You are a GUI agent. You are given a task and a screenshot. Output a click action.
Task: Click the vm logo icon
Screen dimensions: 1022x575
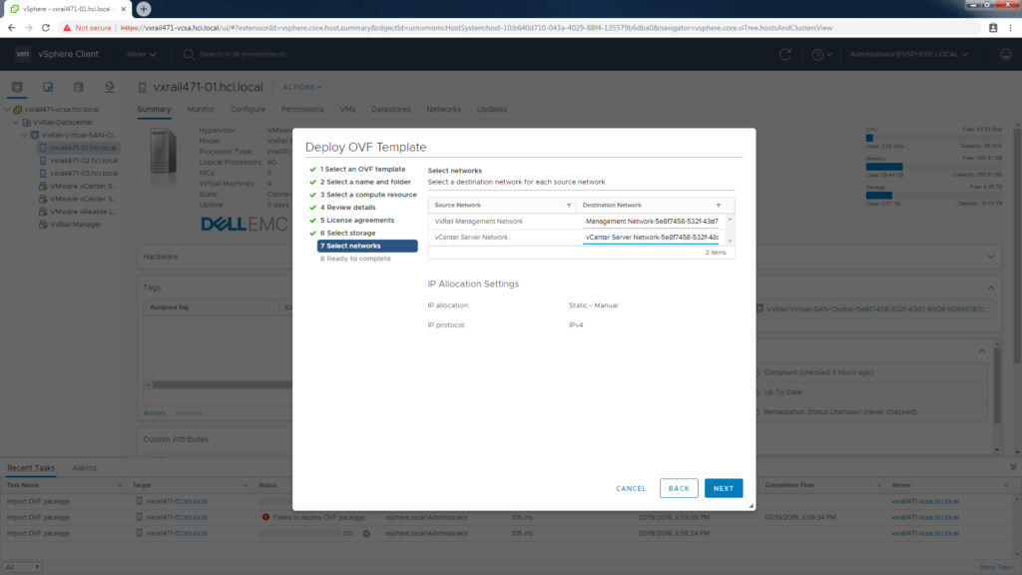point(23,54)
